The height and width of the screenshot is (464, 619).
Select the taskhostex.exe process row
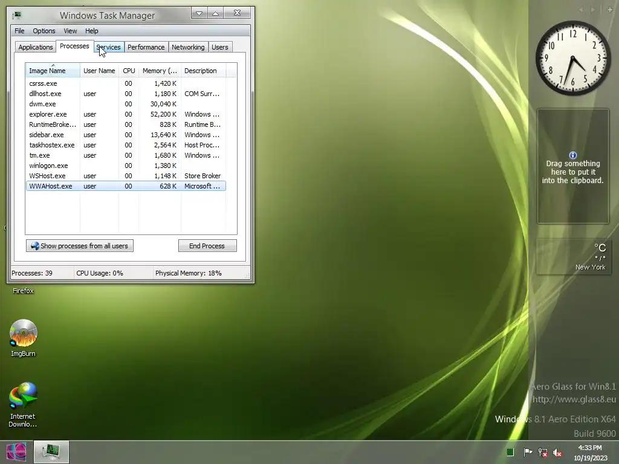(126, 145)
